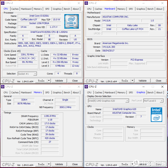Viewport: 168px width, 168px height.
Task: Choose Bench tab in Graphics window
Action: [151, 92]
